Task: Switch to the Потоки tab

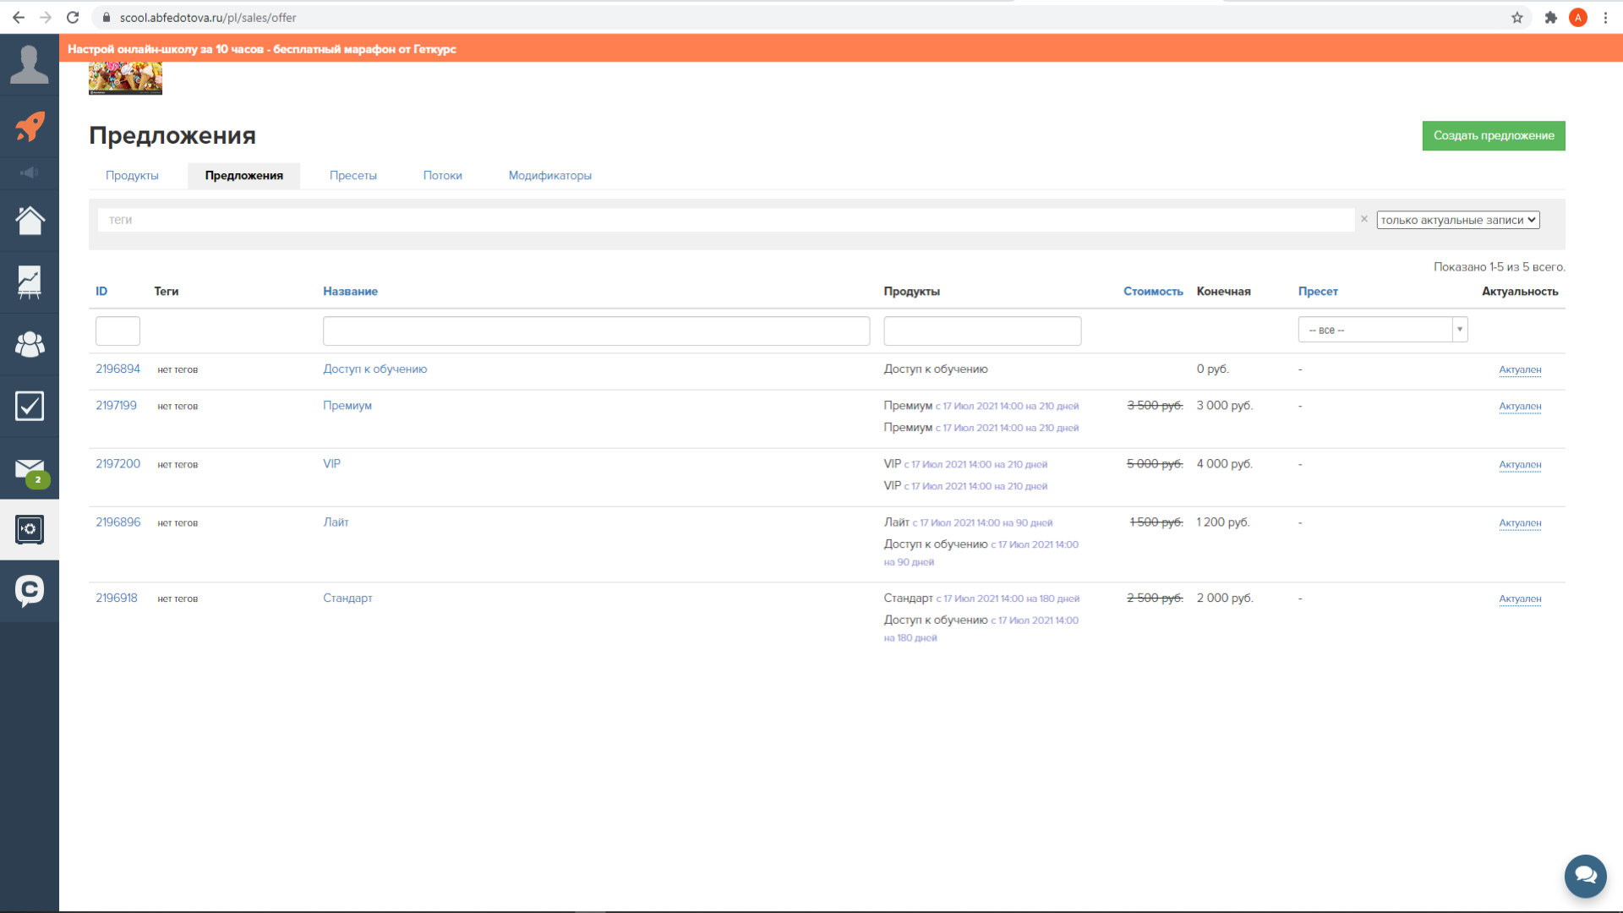Action: [x=442, y=176]
